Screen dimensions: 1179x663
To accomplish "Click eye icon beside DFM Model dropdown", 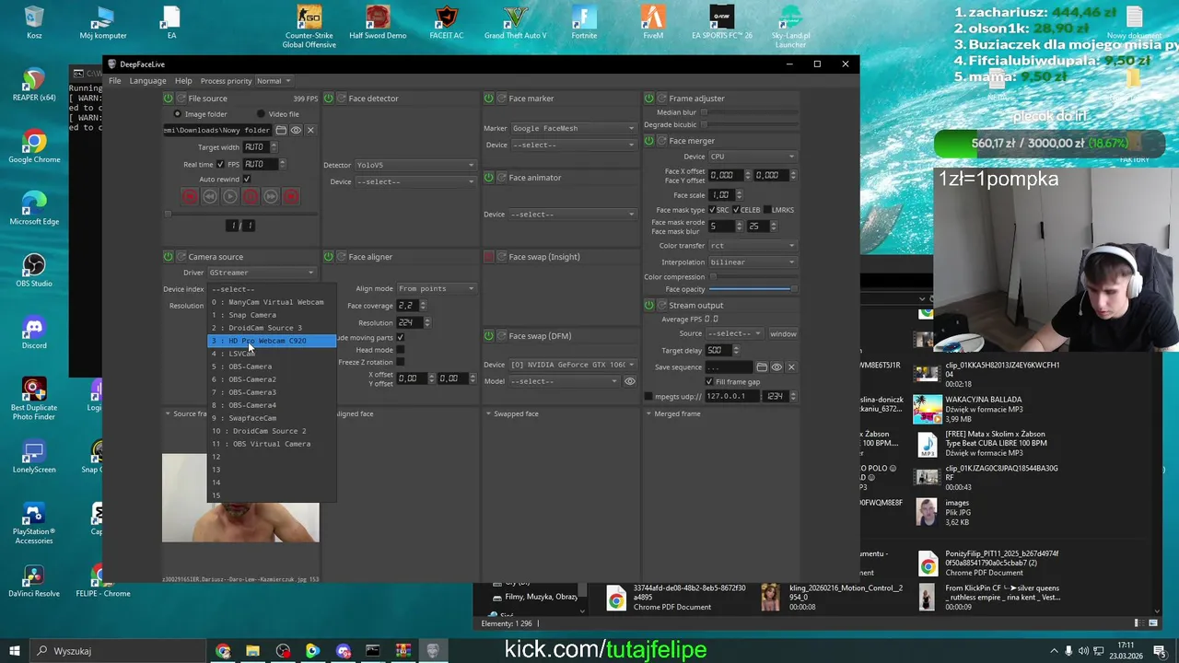I will 630,381.
